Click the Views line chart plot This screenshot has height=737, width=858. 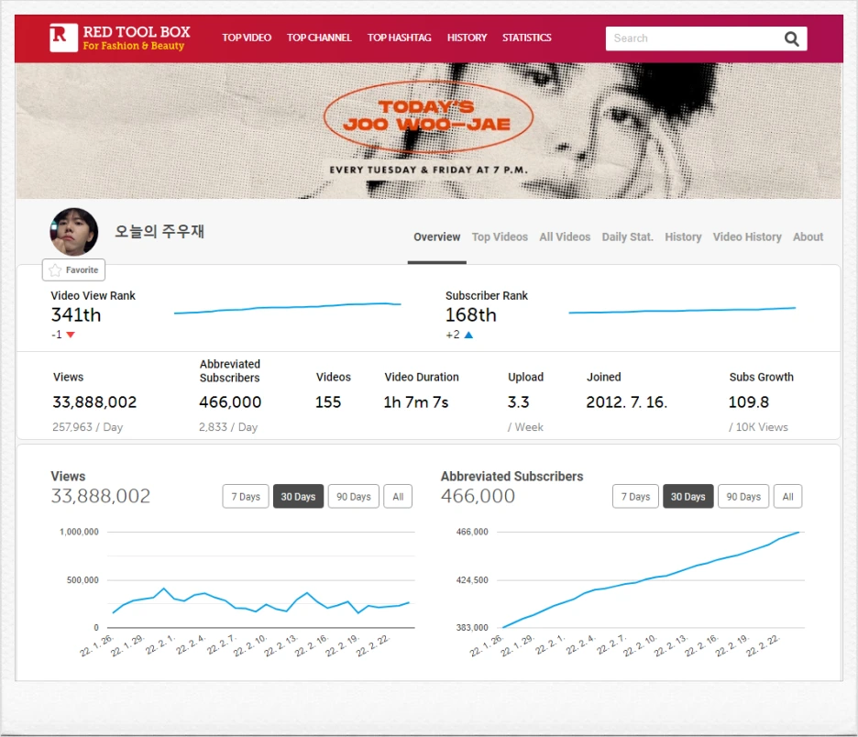[261, 580]
